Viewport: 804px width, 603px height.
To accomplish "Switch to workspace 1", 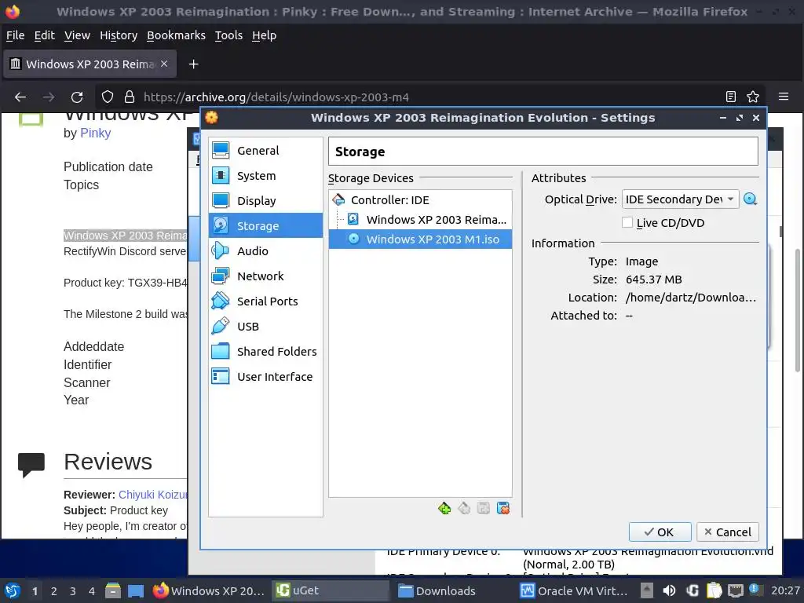I will pyautogui.click(x=35, y=590).
